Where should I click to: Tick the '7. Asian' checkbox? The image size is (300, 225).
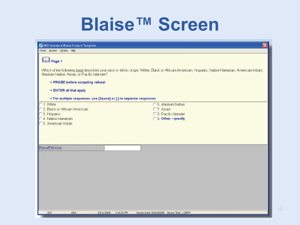tap(155, 109)
